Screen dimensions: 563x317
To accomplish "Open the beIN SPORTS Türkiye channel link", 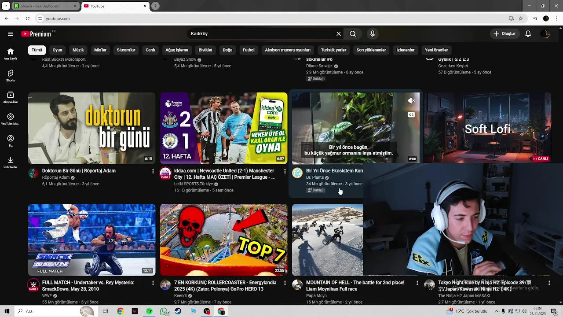I will [194, 184].
